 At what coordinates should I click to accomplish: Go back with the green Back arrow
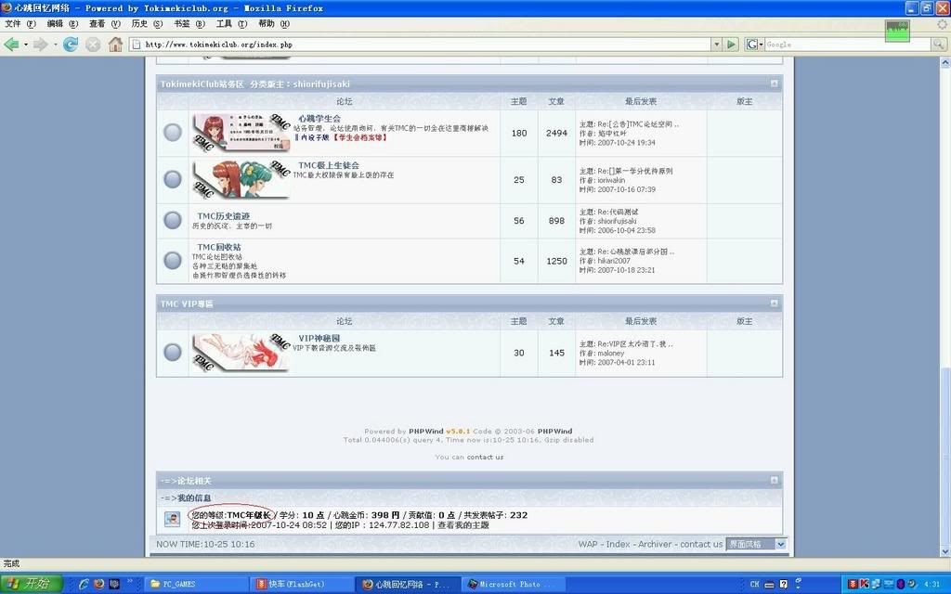[x=11, y=45]
